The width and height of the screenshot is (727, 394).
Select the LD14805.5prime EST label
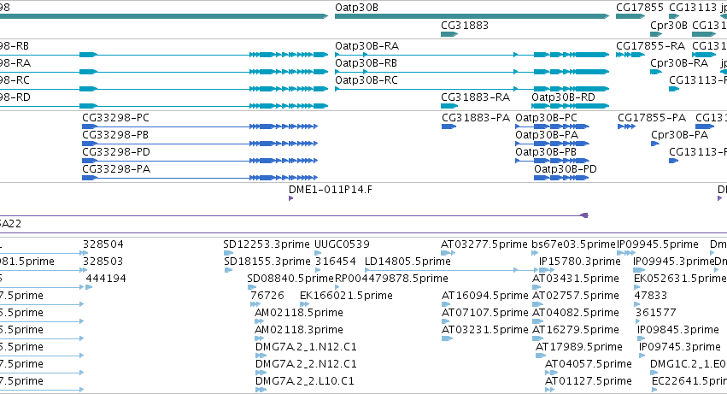pyautogui.click(x=407, y=262)
